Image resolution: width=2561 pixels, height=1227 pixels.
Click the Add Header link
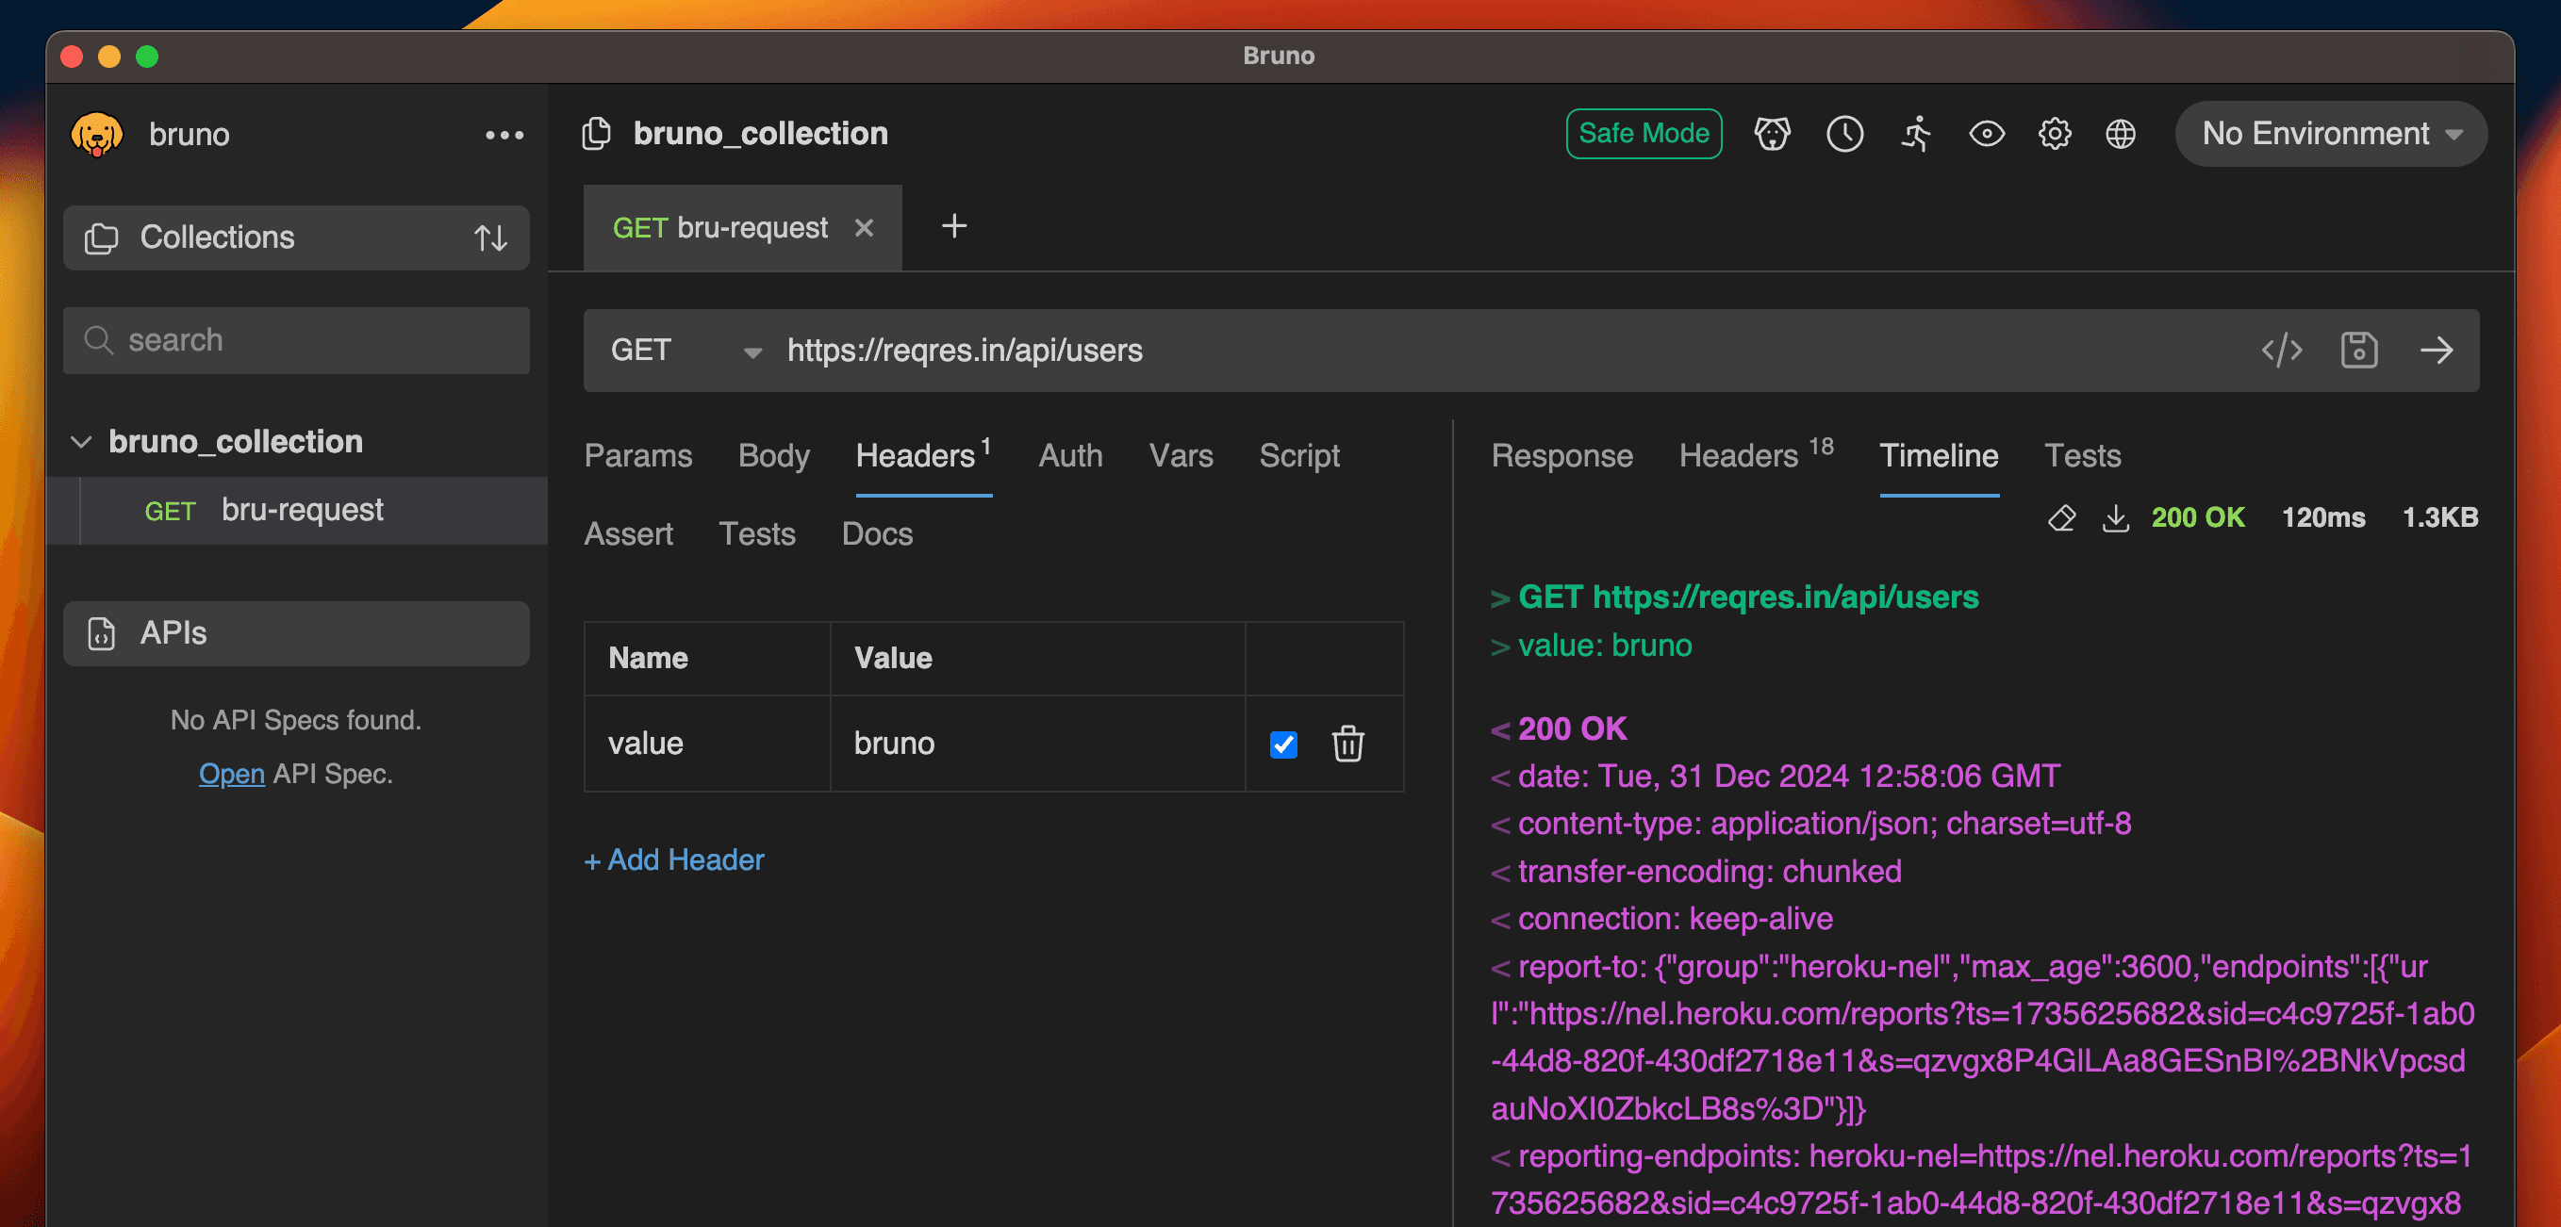point(674,859)
